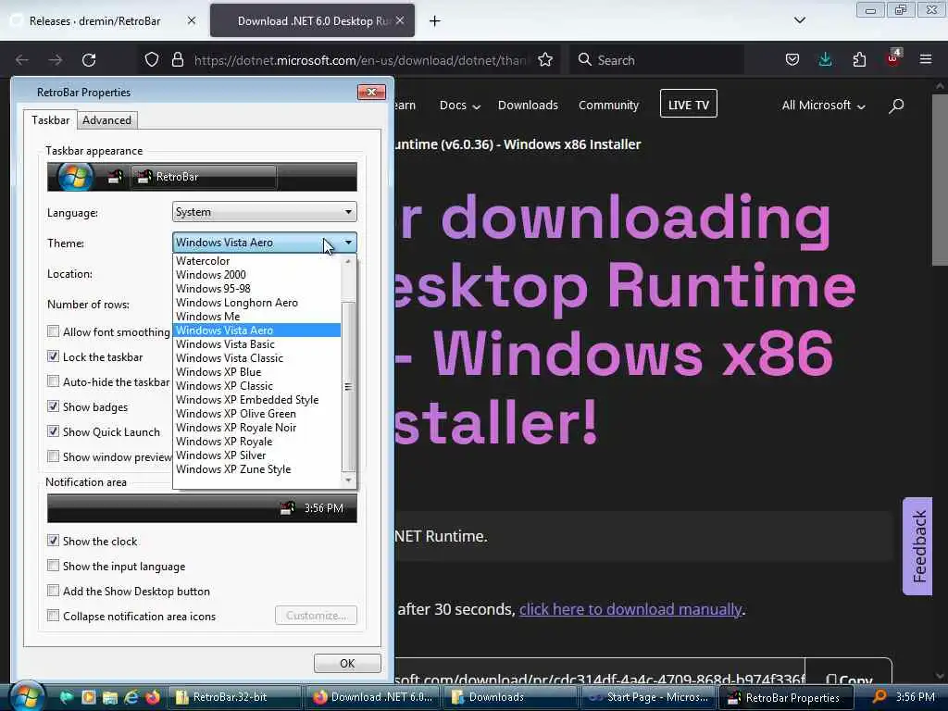Click the theme list scrollbar down arrow
The height and width of the screenshot is (711, 948).
coord(348,480)
